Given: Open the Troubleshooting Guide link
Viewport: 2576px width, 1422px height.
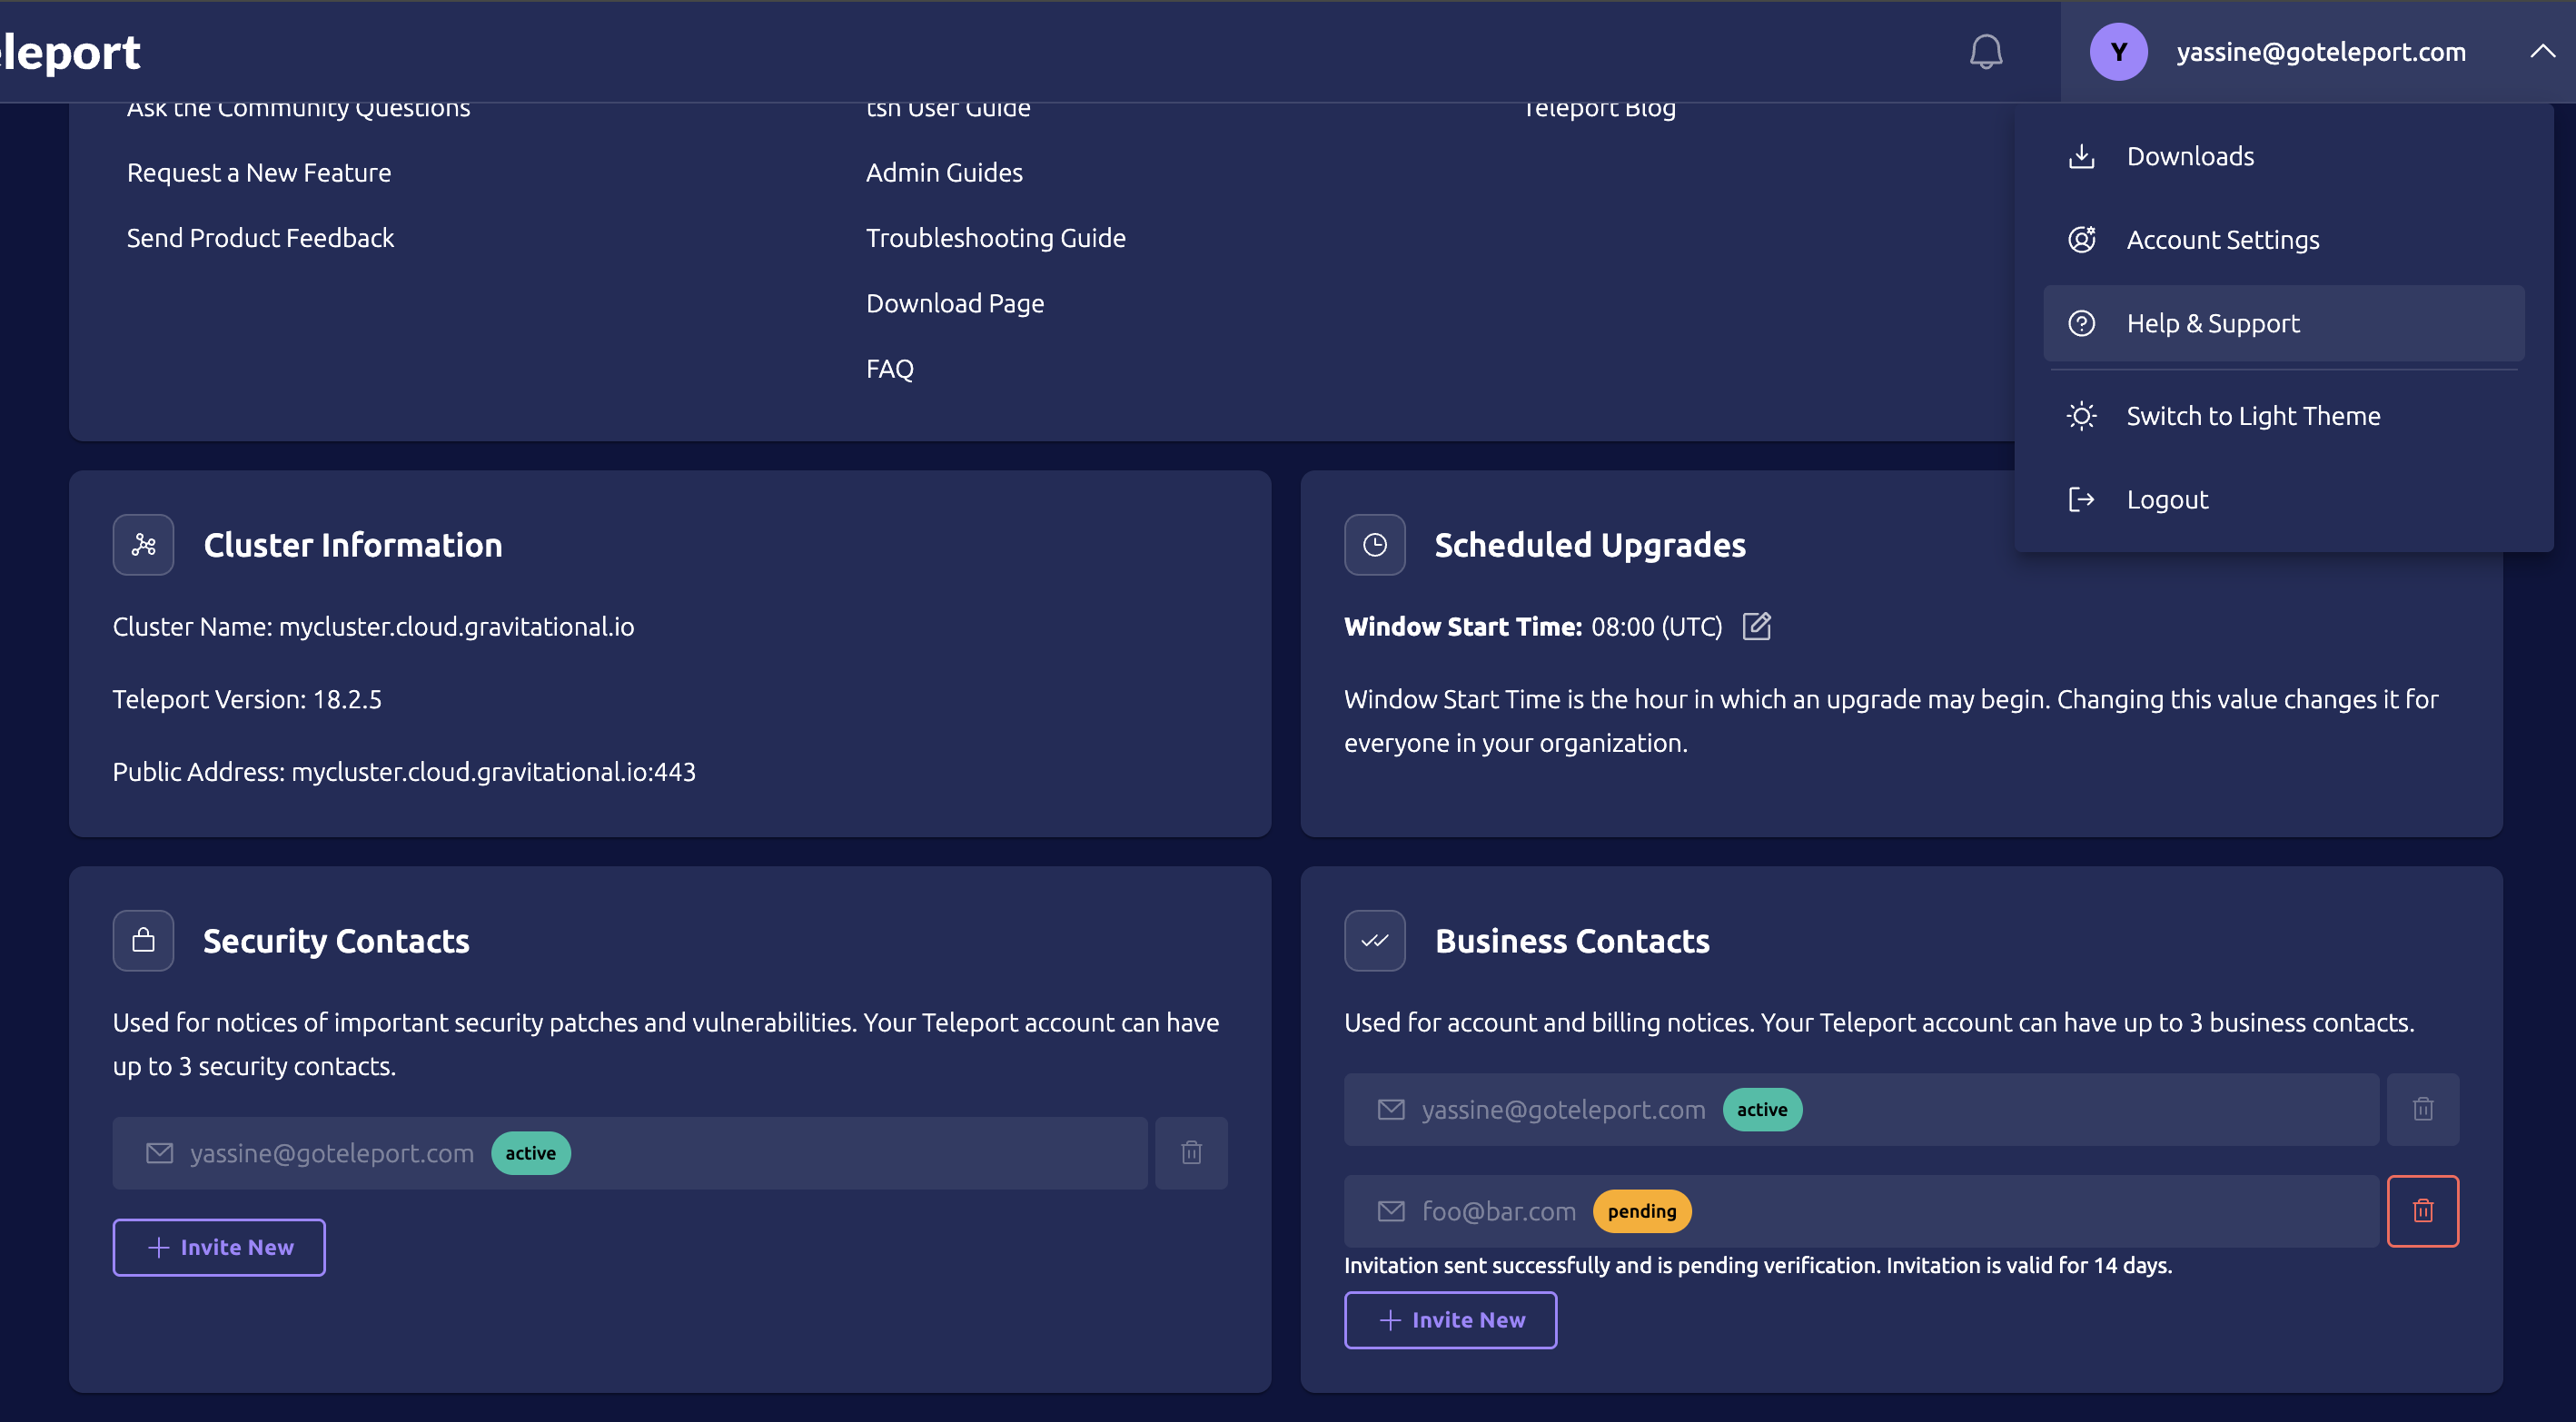Looking at the screenshot, I should pyautogui.click(x=996, y=238).
